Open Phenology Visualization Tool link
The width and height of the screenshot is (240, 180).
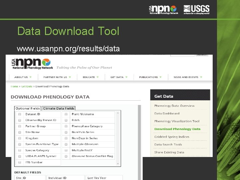coord(177,121)
